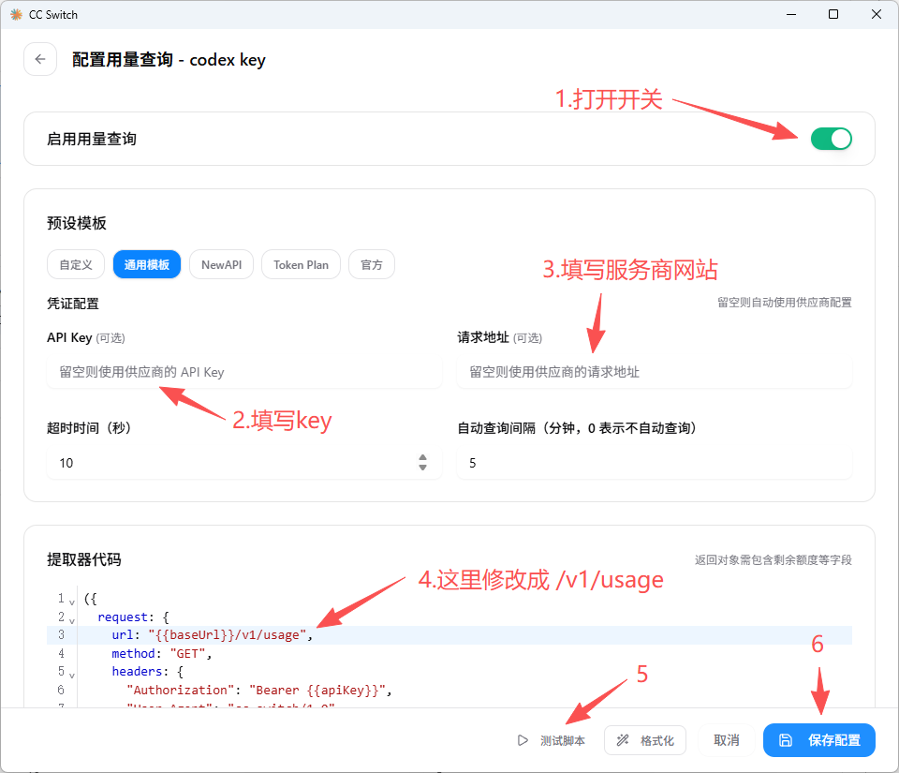Image resolution: width=899 pixels, height=773 pixels.
Task: Click the floppy disk save icon
Action: tap(786, 740)
